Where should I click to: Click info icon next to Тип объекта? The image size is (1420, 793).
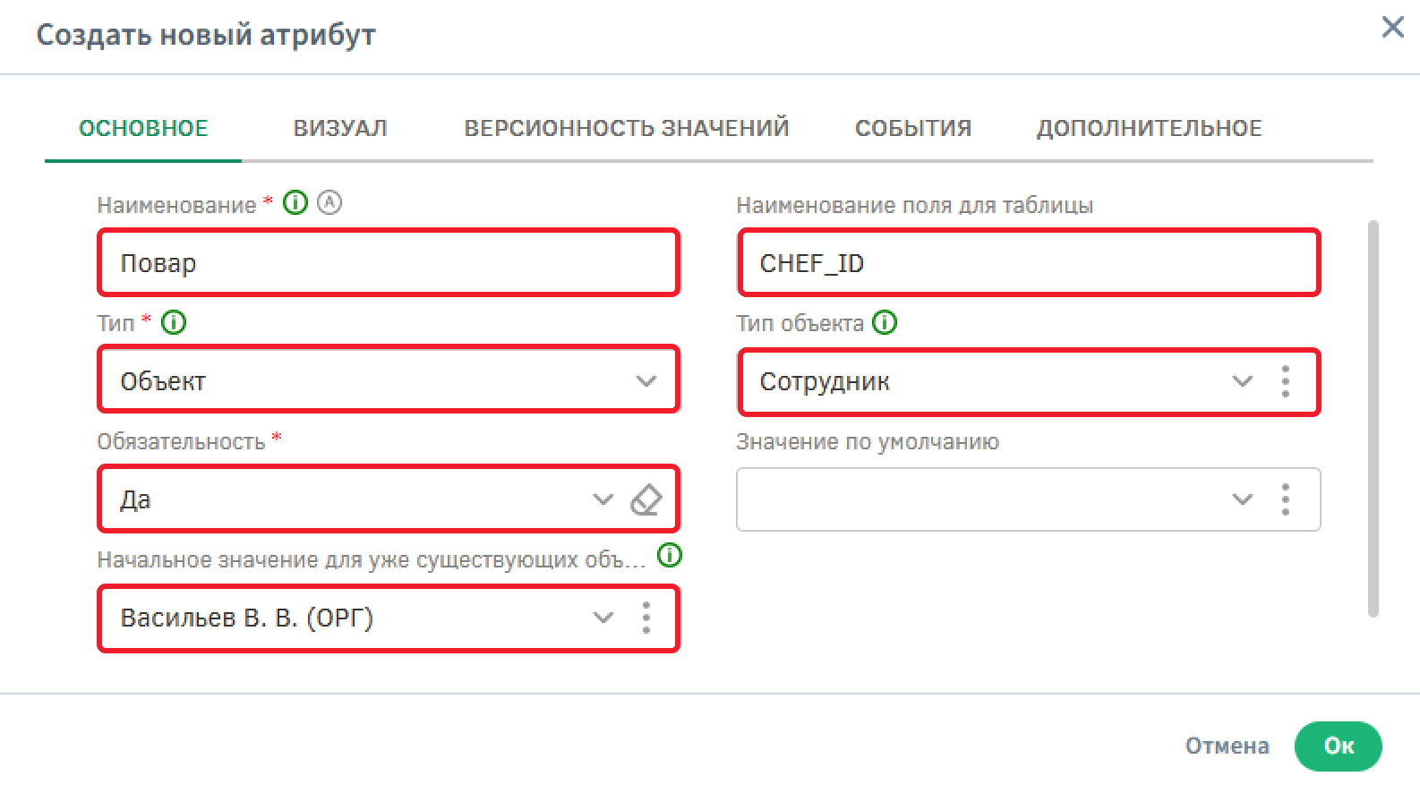click(x=885, y=322)
